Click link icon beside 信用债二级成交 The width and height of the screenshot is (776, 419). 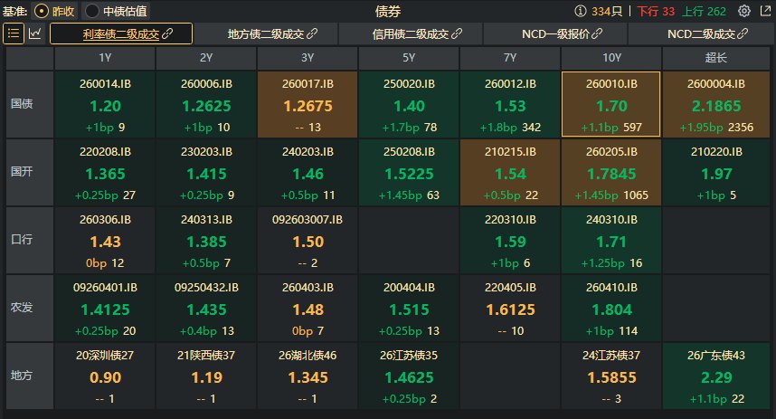pyautogui.click(x=457, y=33)
